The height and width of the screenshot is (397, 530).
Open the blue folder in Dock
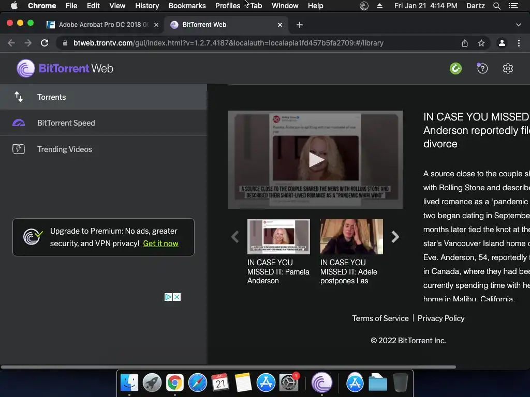tap(377, 383)
